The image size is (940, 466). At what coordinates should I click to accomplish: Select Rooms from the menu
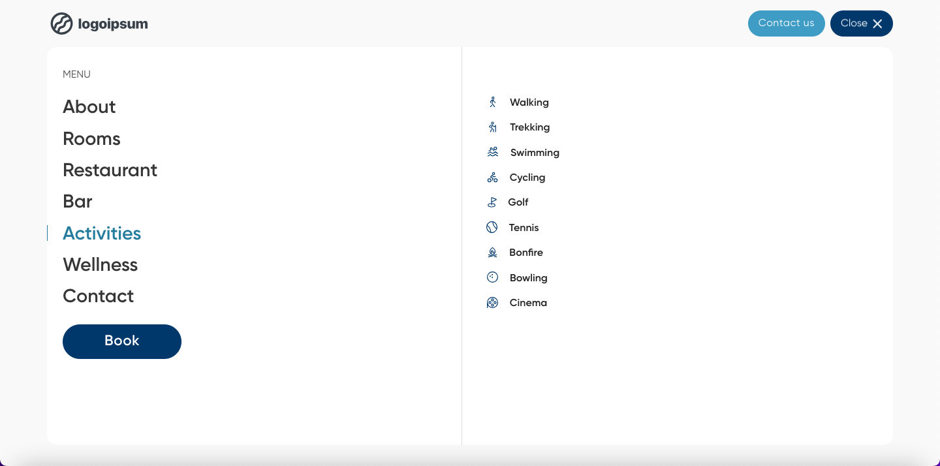tap(91, 138)
